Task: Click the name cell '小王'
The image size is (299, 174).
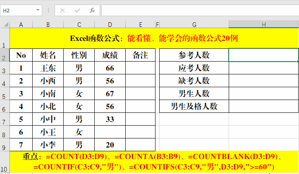Action: click(x=48, y=132)
